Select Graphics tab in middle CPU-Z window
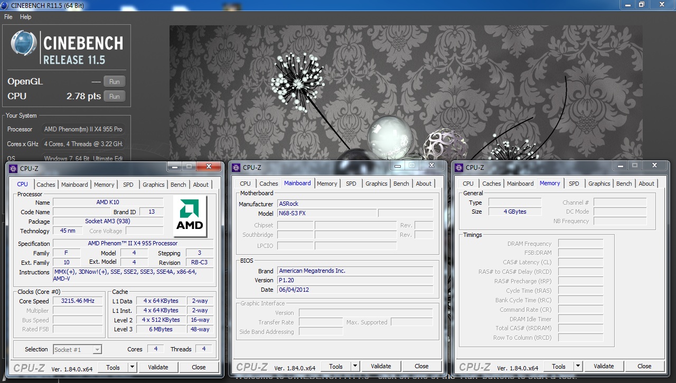This screenshot has width=676, height=383. coord(377,184)
